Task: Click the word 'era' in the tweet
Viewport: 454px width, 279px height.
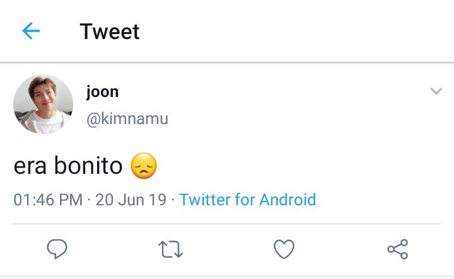Action: 29,166
